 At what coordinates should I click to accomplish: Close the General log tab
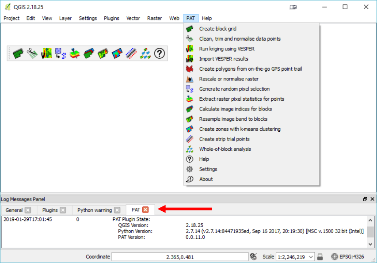(28, 210)
